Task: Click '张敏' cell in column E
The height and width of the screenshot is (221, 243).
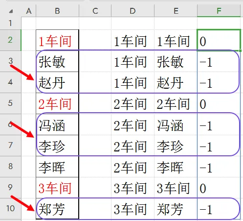Action: (x=176, y=61)
